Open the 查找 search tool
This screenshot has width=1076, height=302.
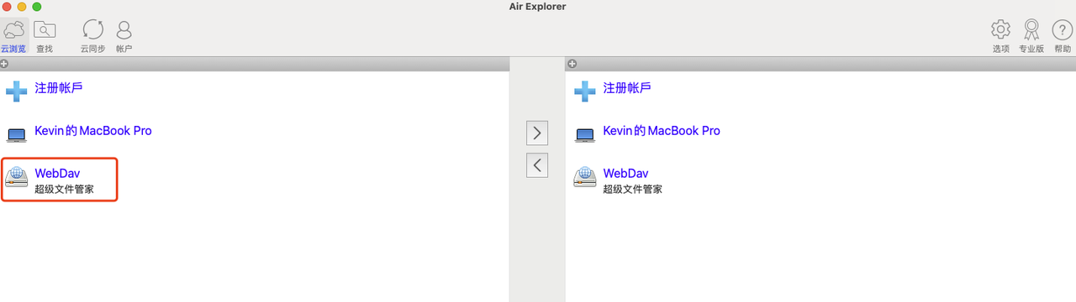[x=45, y=36]
